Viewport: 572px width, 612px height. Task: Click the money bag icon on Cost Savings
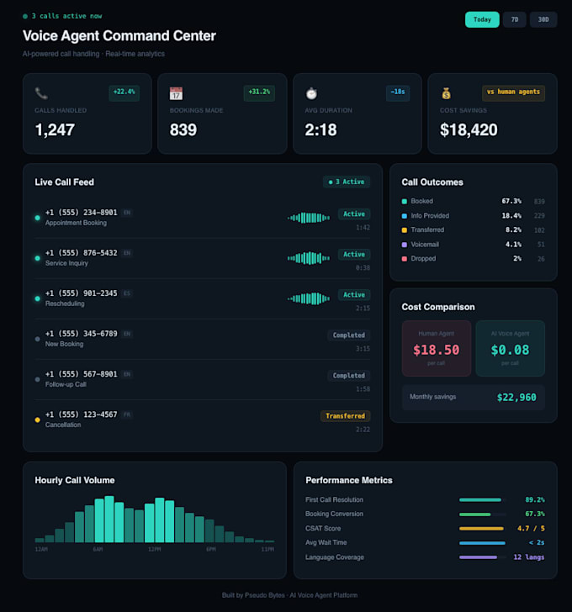click(x=447, y=93)
